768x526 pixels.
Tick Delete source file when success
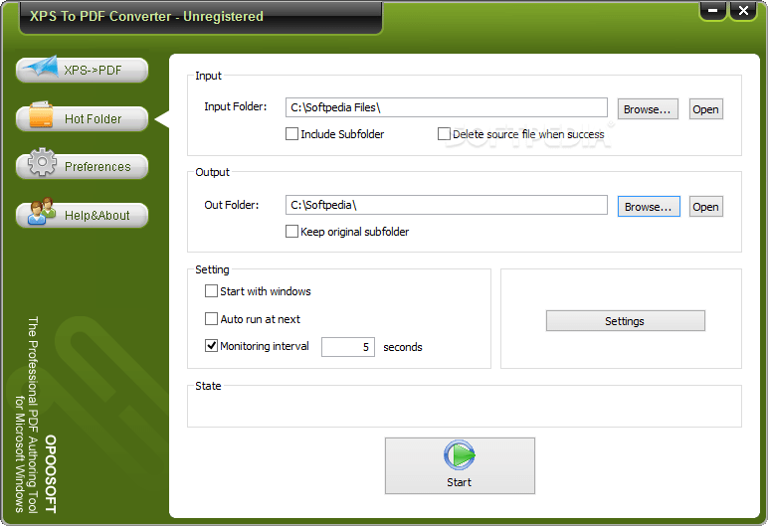[x=444, y=133]
